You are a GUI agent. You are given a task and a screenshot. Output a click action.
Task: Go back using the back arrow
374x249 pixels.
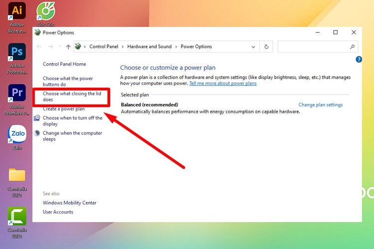click(39, 47)
